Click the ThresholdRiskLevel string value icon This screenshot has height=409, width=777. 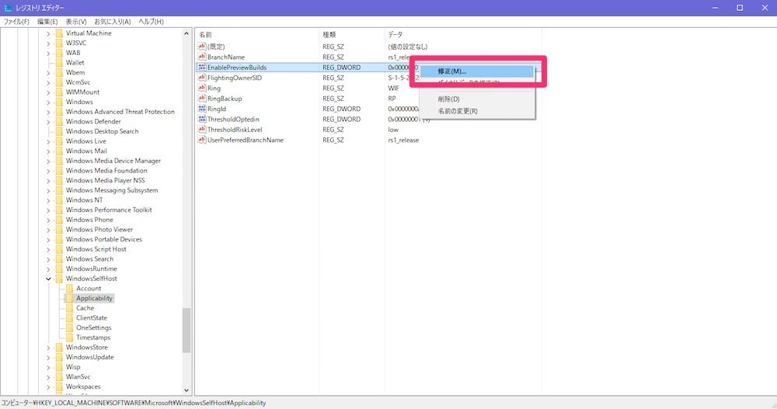[x=202, y=130]
